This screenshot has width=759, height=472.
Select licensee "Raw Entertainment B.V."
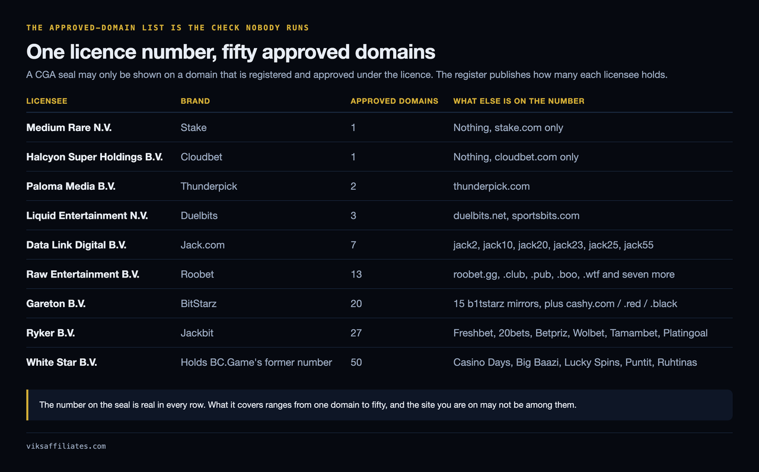coord(83,275)
